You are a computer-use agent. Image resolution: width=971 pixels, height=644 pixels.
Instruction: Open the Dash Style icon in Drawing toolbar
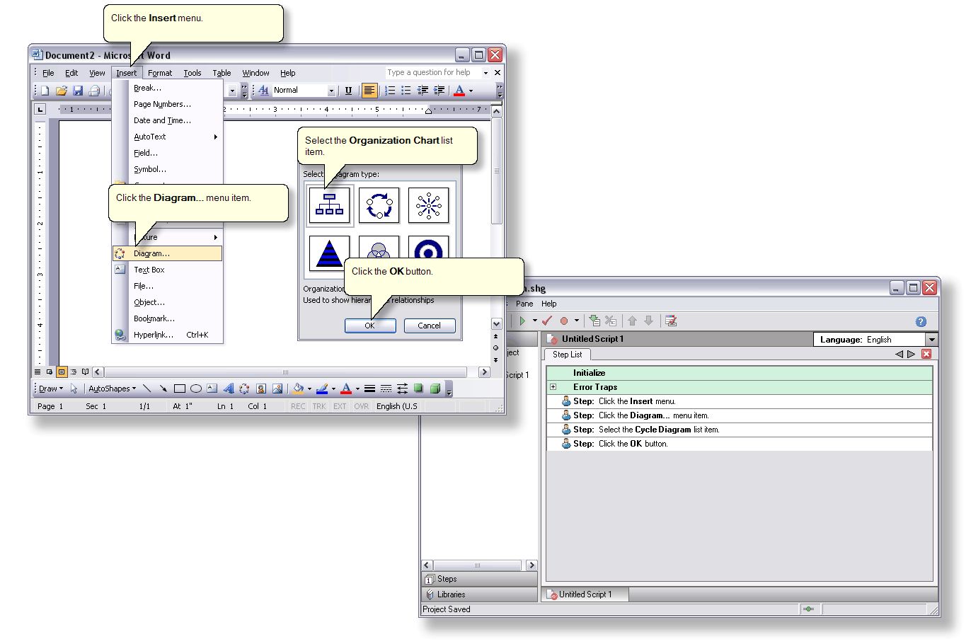coord(386,389)
